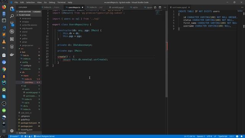The width and height of the screenshot is (245, 138).
Task: Collapse the TG-BOT-NODE project section
Action: (29, 15)
